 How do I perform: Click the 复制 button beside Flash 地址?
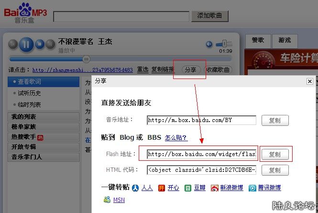(275, 154)
